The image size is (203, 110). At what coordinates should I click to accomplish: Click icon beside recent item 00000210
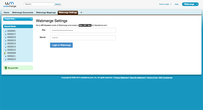point(5,59)
